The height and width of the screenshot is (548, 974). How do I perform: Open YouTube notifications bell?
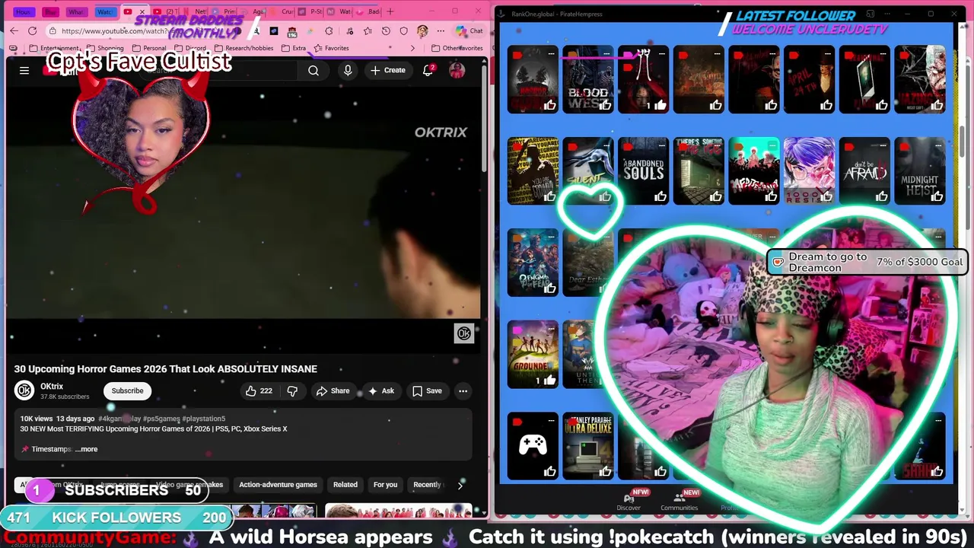pos(428,70)
